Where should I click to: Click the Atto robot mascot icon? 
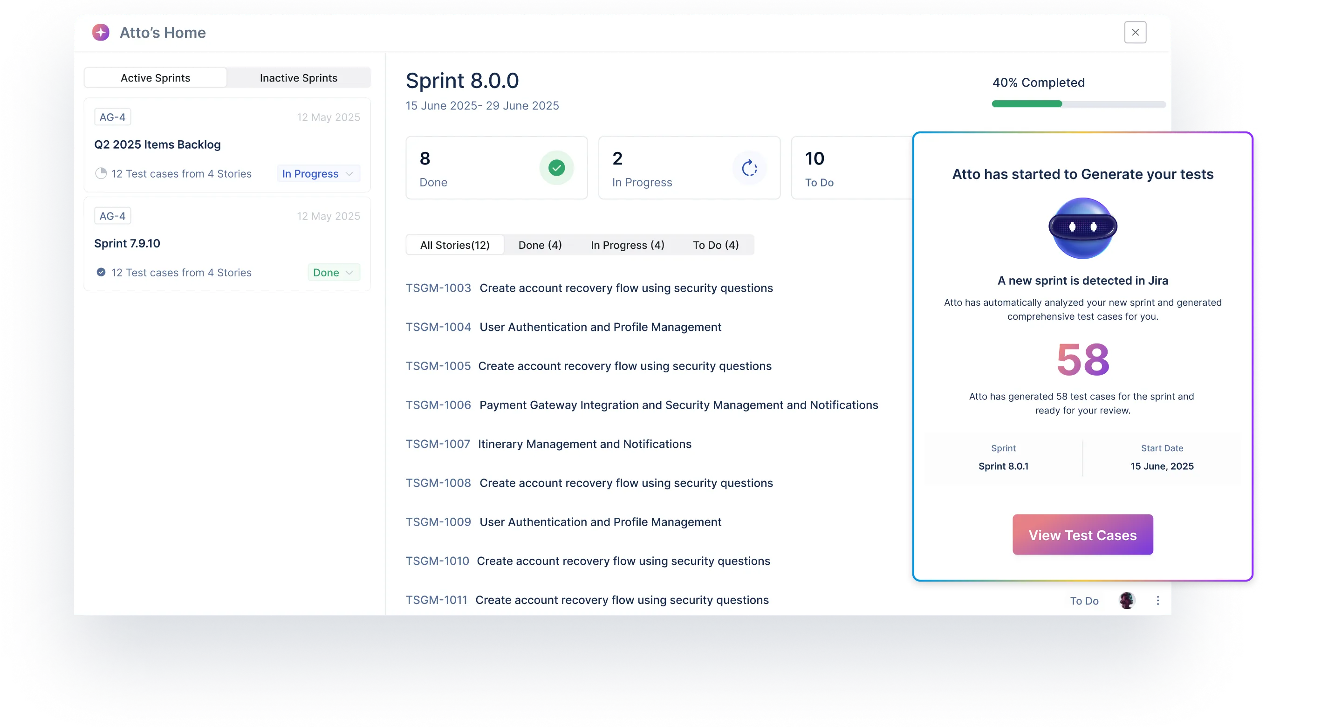pos(1082,228)
